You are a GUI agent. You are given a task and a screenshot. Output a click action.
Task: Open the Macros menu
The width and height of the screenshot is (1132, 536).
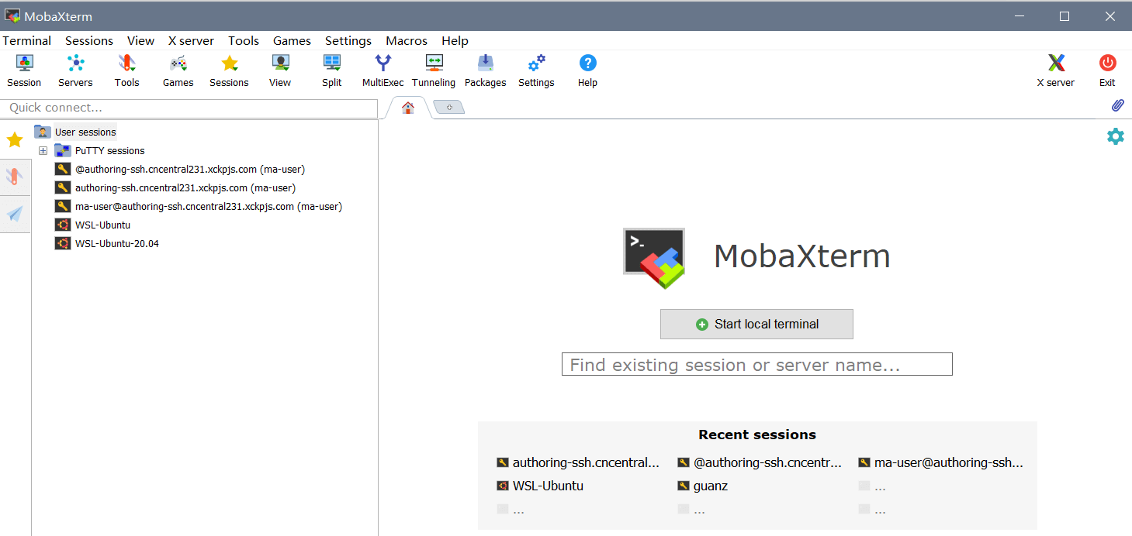point(407,41)
